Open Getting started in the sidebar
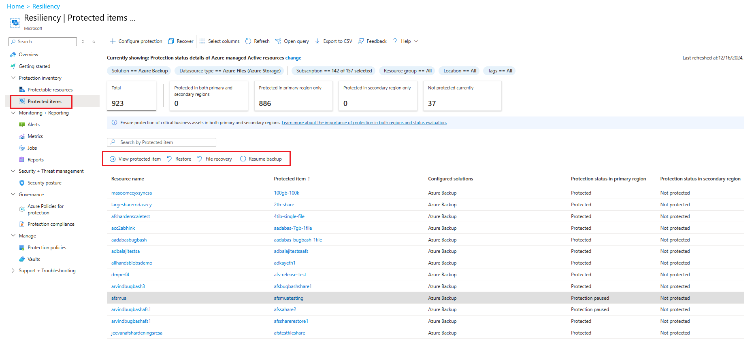This screenshot has width=754, height=341. pos(34,66)
